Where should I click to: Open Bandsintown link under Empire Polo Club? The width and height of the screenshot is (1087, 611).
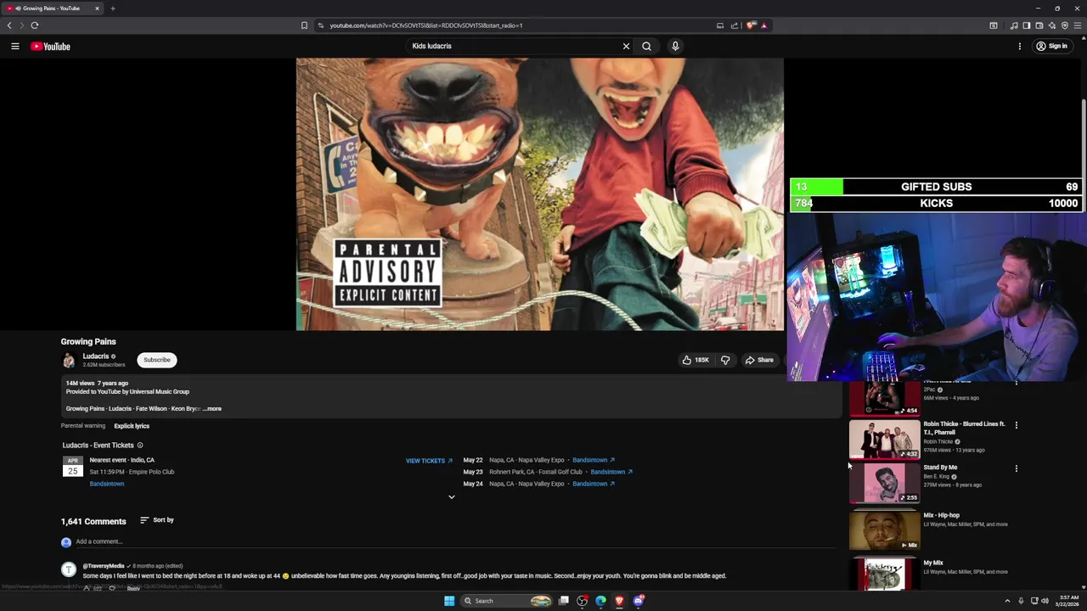tap(107, 484)
